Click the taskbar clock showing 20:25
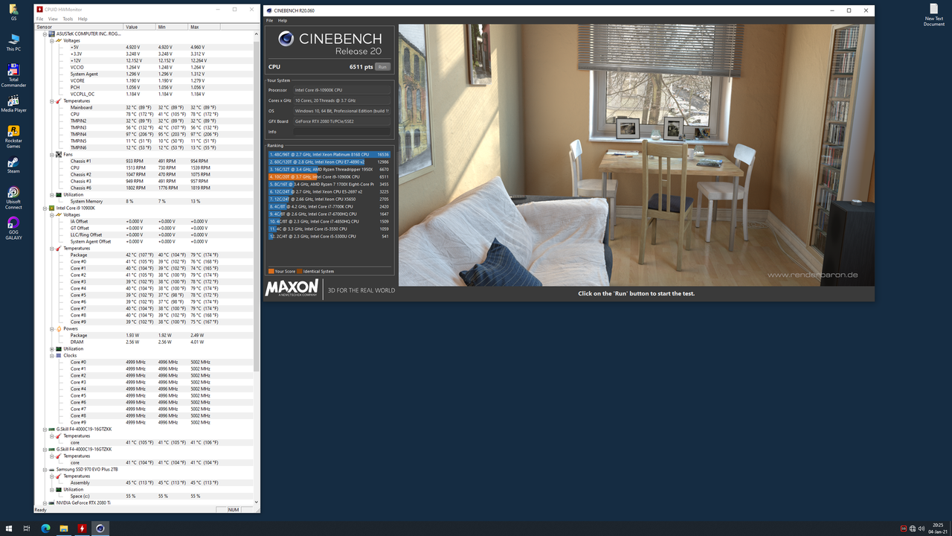The width and height of the screenshot is (952, 536). [938, 529]
